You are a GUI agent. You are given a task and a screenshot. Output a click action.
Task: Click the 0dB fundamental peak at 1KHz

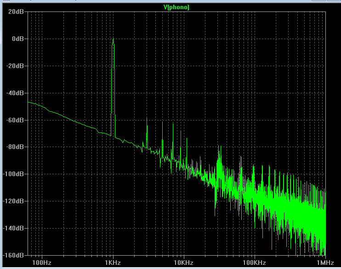tap(113, 39)
